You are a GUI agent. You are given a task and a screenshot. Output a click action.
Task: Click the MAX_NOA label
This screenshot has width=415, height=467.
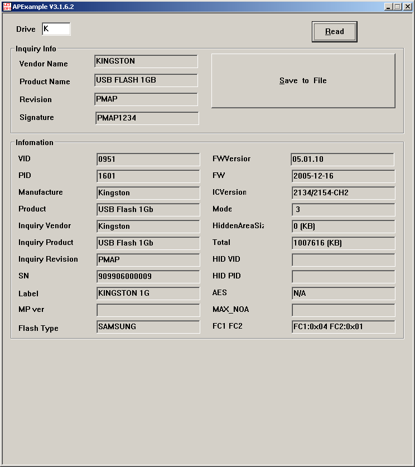231,310
